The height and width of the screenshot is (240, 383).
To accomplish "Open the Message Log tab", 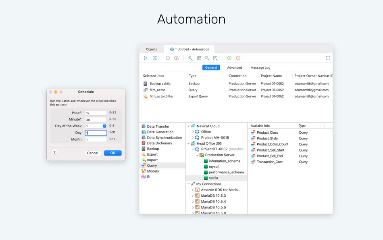I will [x=260, y=67].
